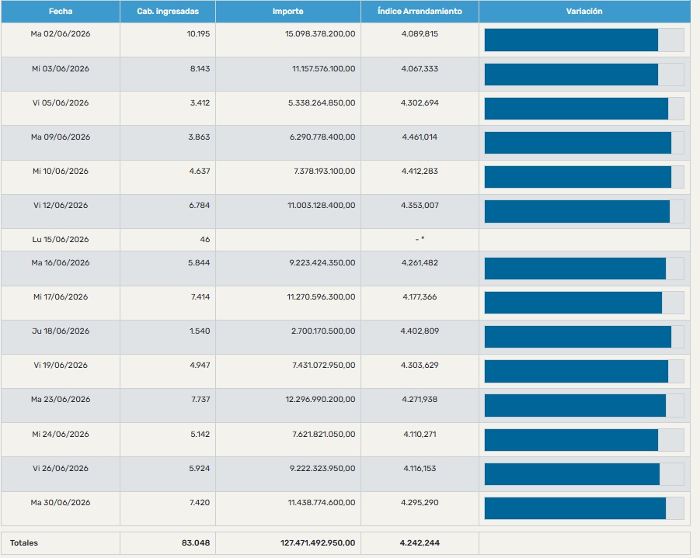Screen dimensions: 700x558
Task: Select total importe 127.471.492.950,00
Action: pyautogui.click(x=318, y=542)
